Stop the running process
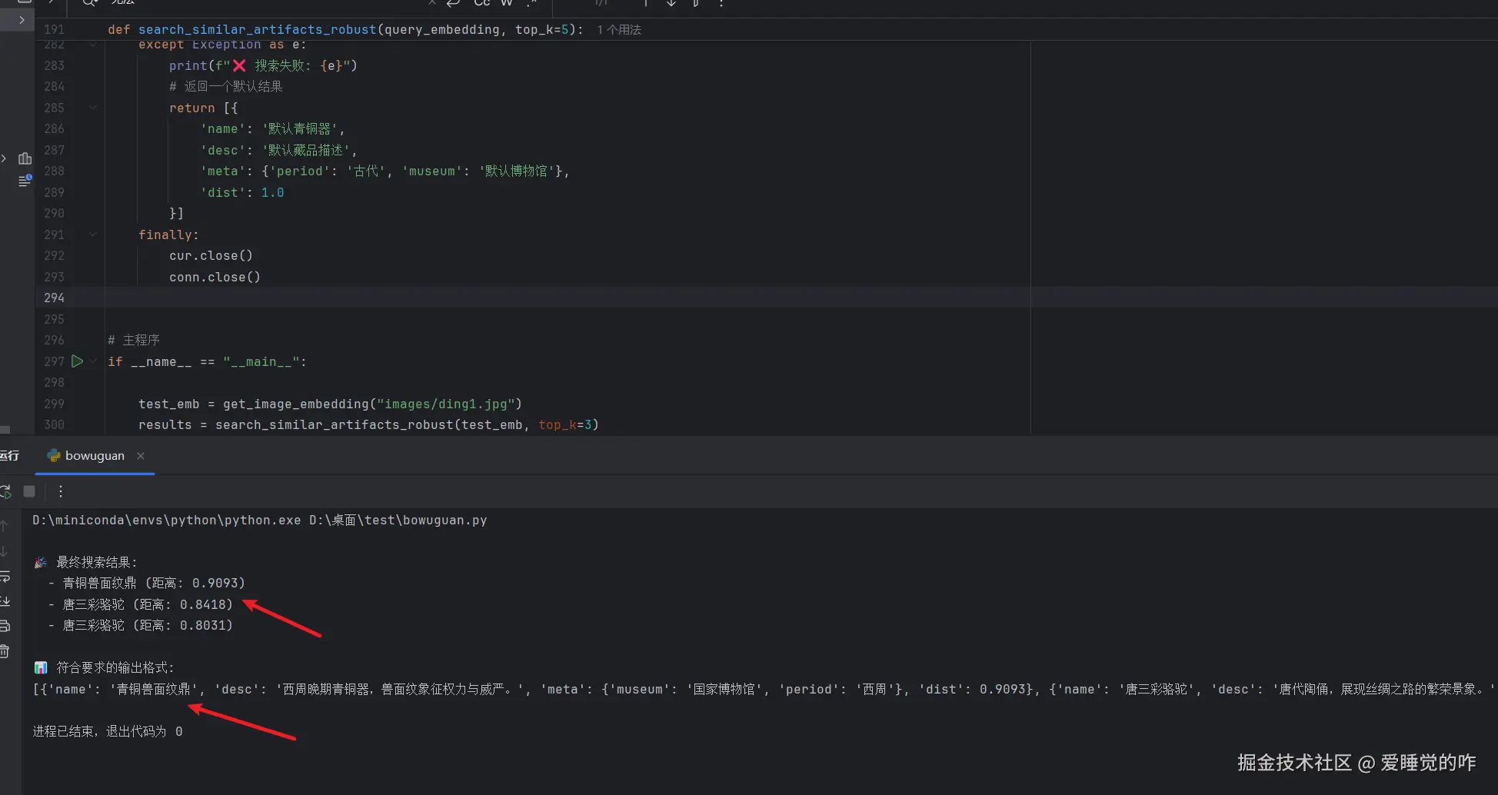The width and height of the screenshot is (1498, 795). [29, 491]
